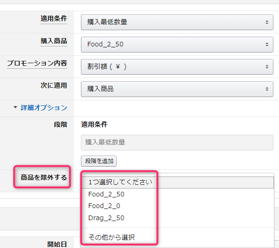The image size is (279, 248).
Task: Open the 次に適用 dropdown showing 購入商品
Action: tap(177, 89)
